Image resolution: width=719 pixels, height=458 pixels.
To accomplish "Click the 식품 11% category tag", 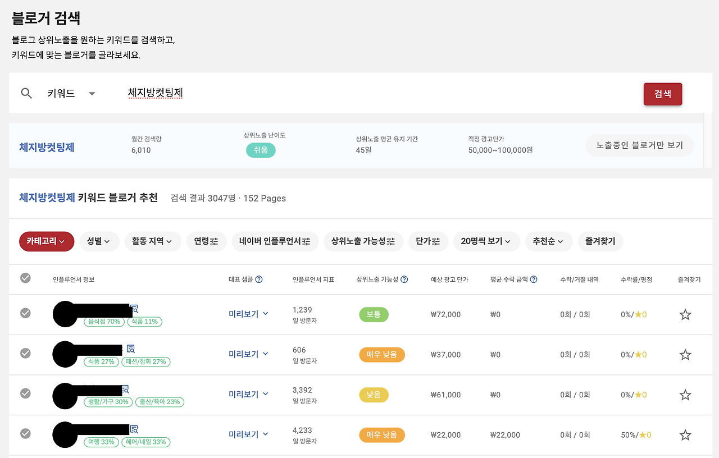I will [144, 322].
